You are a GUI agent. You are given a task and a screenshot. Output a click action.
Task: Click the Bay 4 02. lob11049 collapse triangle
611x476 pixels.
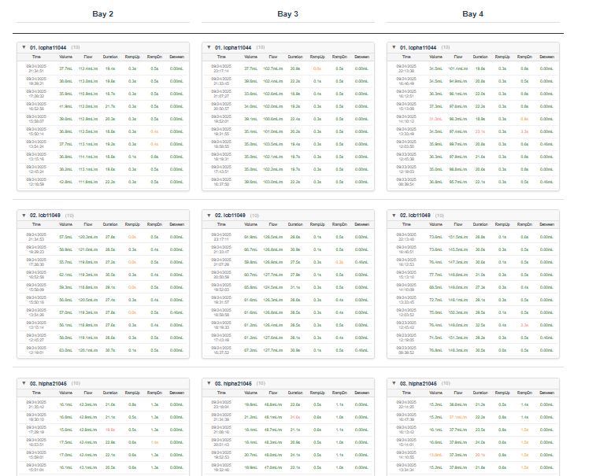click(x=394, y=215)
